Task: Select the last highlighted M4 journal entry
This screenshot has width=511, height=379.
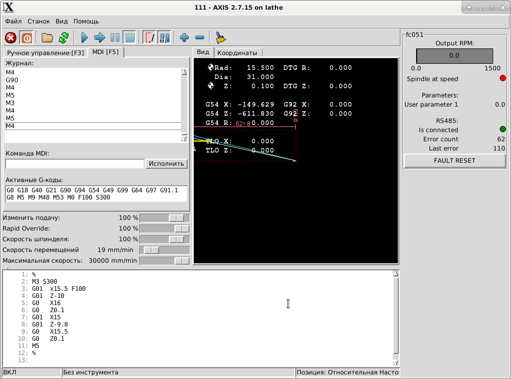Action: 93,126
